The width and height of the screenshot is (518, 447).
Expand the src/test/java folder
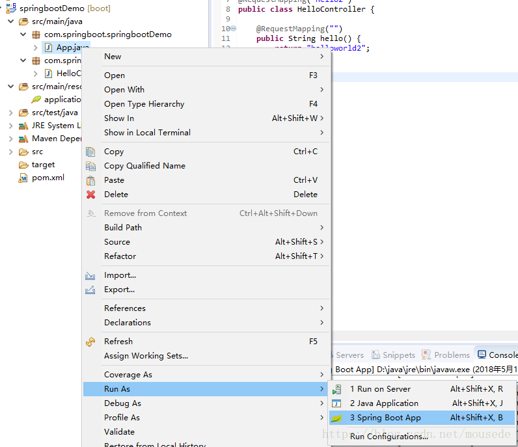tap(10, 113)
